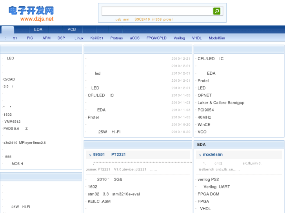
Task: Open the ARM subcategory
Action: coord(47,38)
